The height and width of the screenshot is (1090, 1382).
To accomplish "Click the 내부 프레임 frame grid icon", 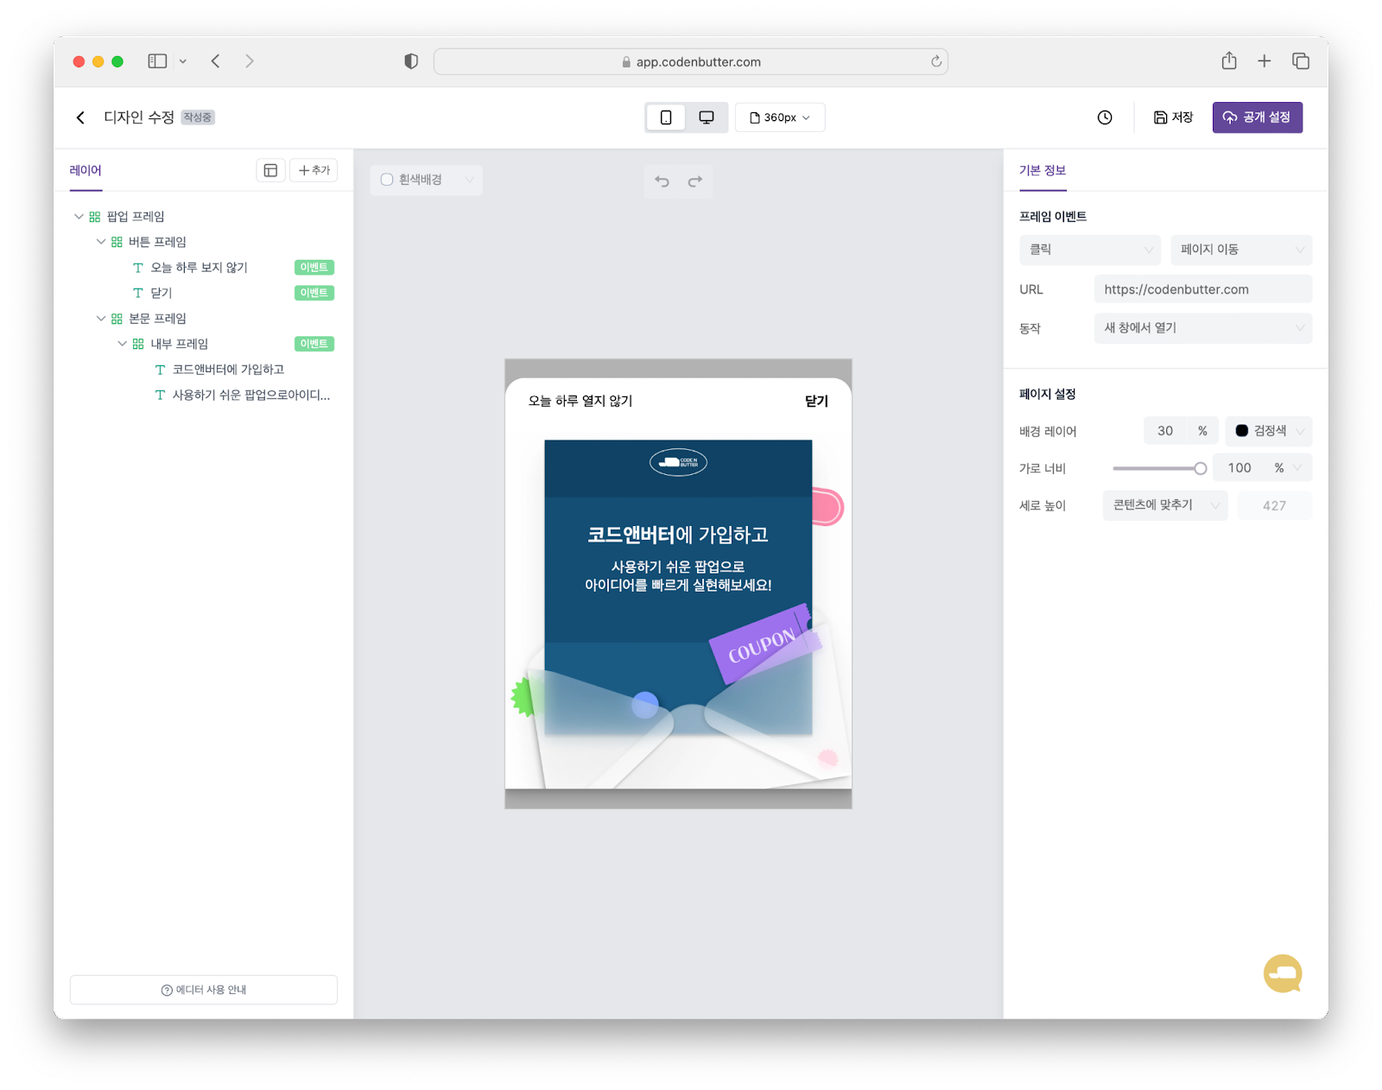I will 138,344.
